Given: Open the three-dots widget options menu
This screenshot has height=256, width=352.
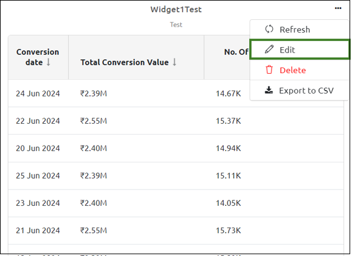Looking at the screenshot, I should pos(338,8).
